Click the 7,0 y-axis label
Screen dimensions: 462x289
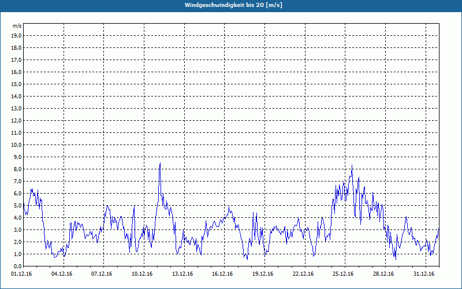pyautogui.click(x=17, y=181)
